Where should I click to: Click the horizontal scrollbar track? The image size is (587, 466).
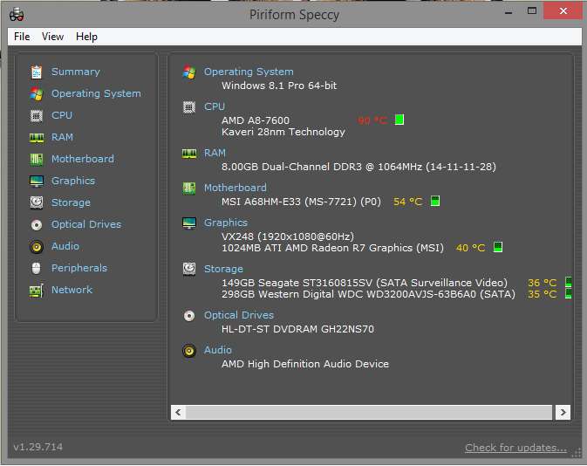[369, 413]
